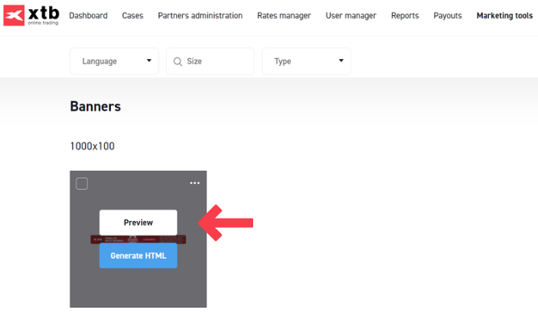Open the banner's three-dot options menu
Viewport: 538px width, 317px height.
[195, 183]
